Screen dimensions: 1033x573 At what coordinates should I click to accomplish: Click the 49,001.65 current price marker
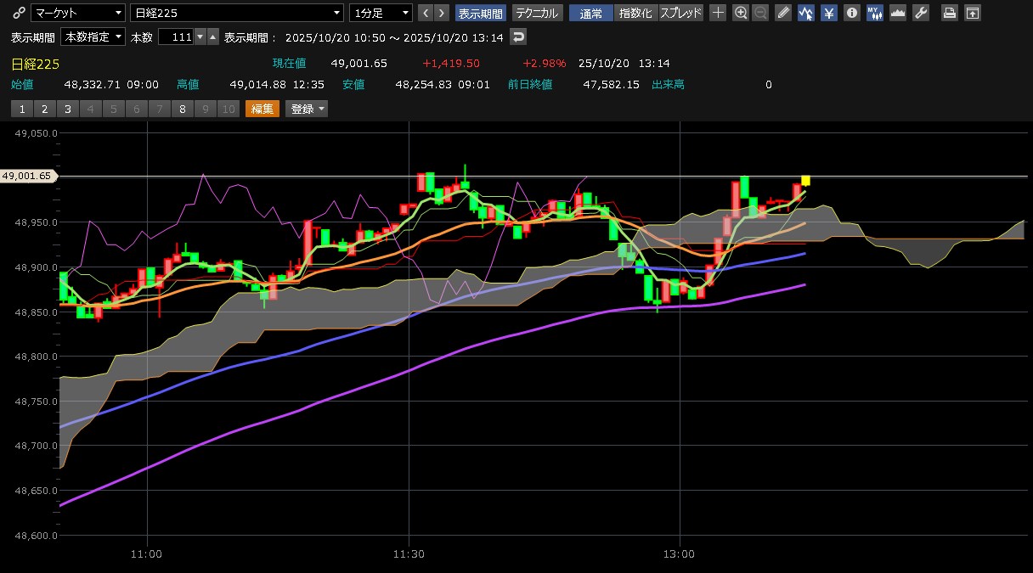pos(28,176)
